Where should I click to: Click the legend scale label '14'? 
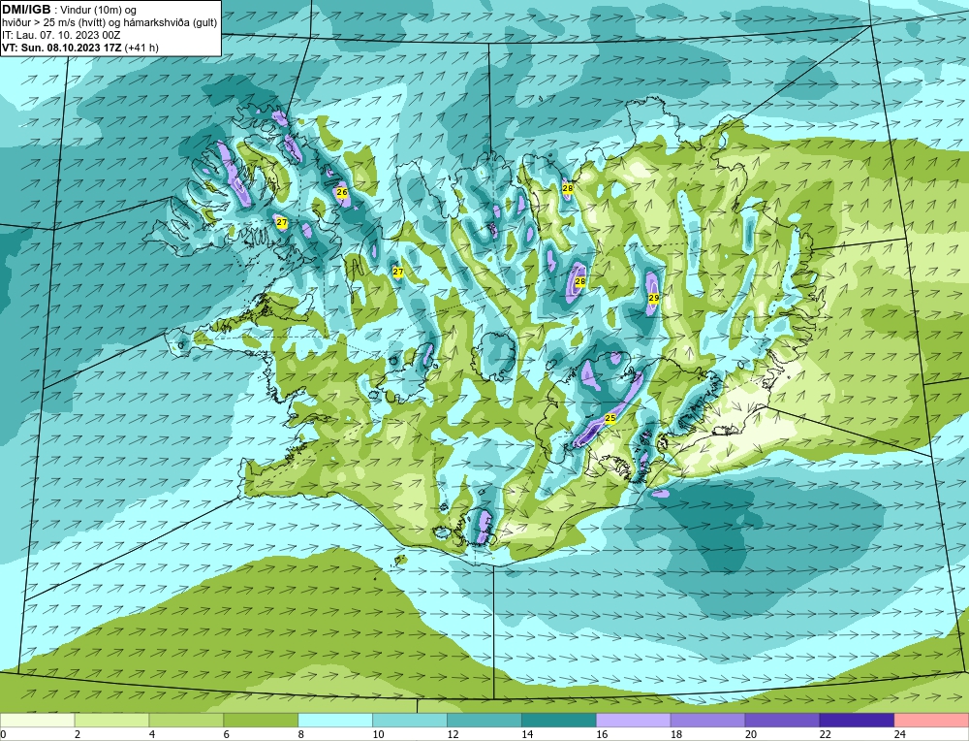(x=527, y=734)
